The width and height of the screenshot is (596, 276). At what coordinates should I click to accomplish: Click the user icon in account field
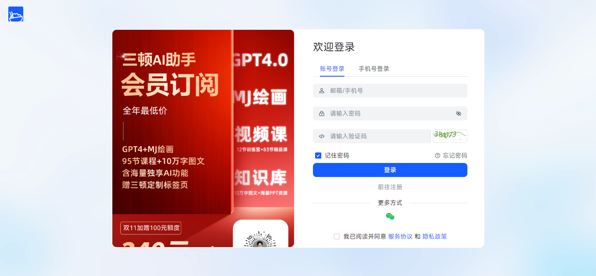(x=322, y=91)
